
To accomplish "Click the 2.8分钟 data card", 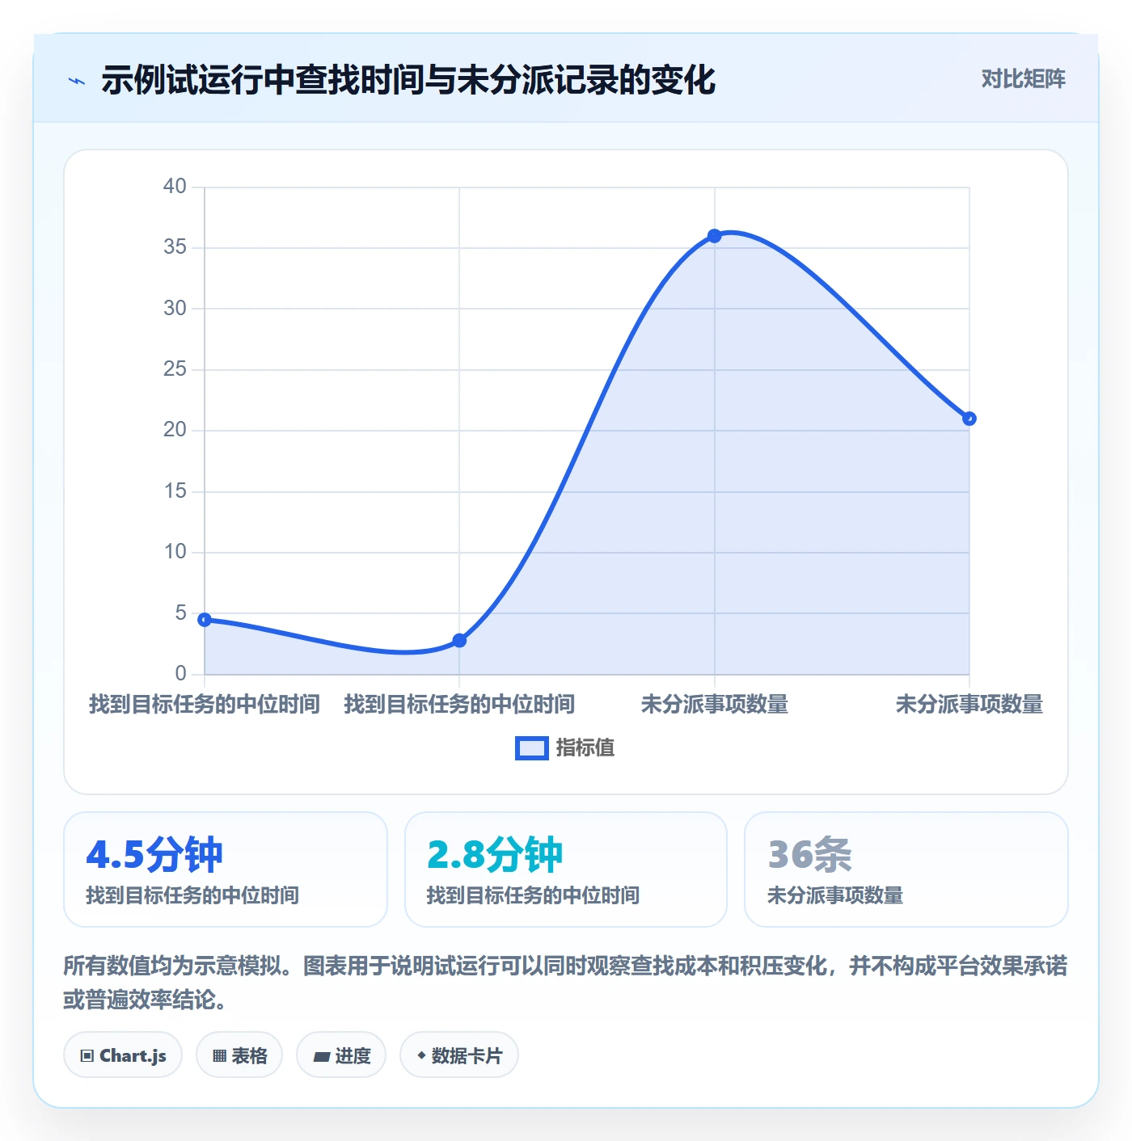I will click(x=566, y=869).
